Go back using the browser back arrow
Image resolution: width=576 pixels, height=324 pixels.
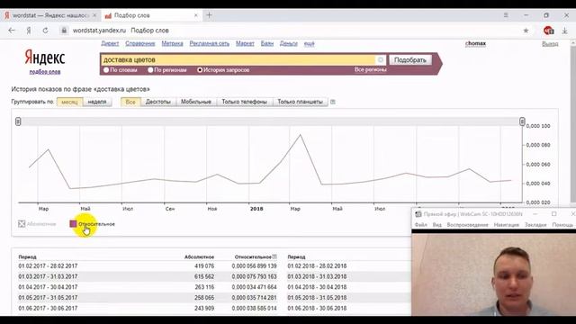[12, 31]
